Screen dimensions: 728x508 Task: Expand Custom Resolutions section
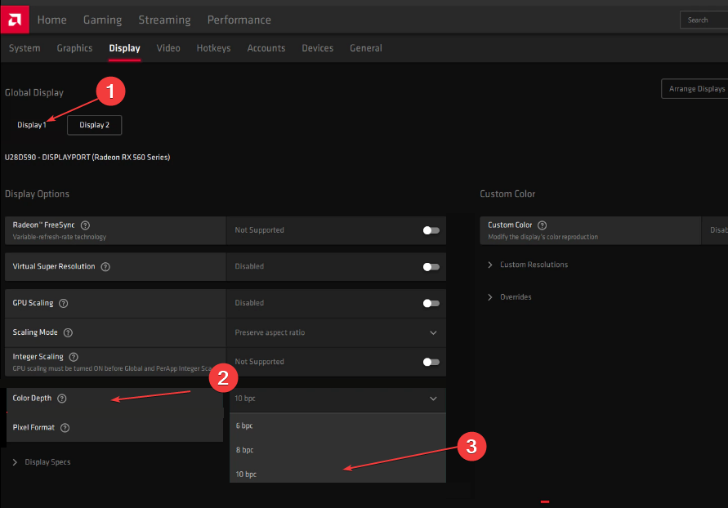click(x=528, y=265)
